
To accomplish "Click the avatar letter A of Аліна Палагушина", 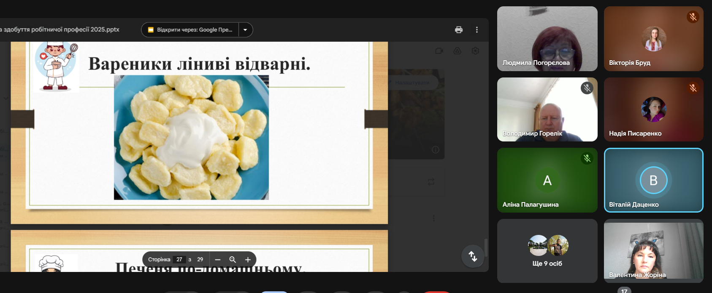I will point(547,180).
